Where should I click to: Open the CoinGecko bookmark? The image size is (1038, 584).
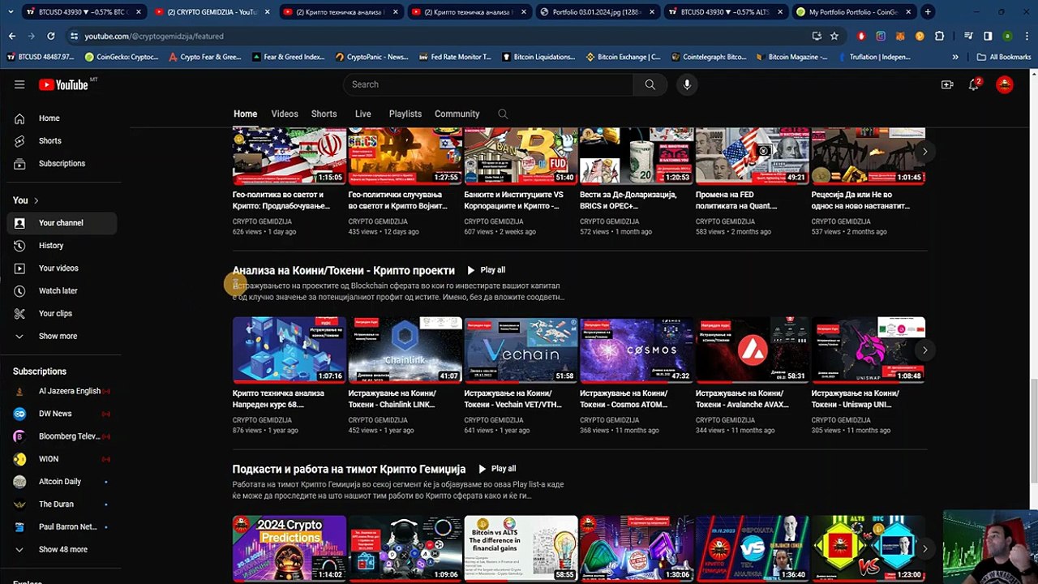pos(121,58)
